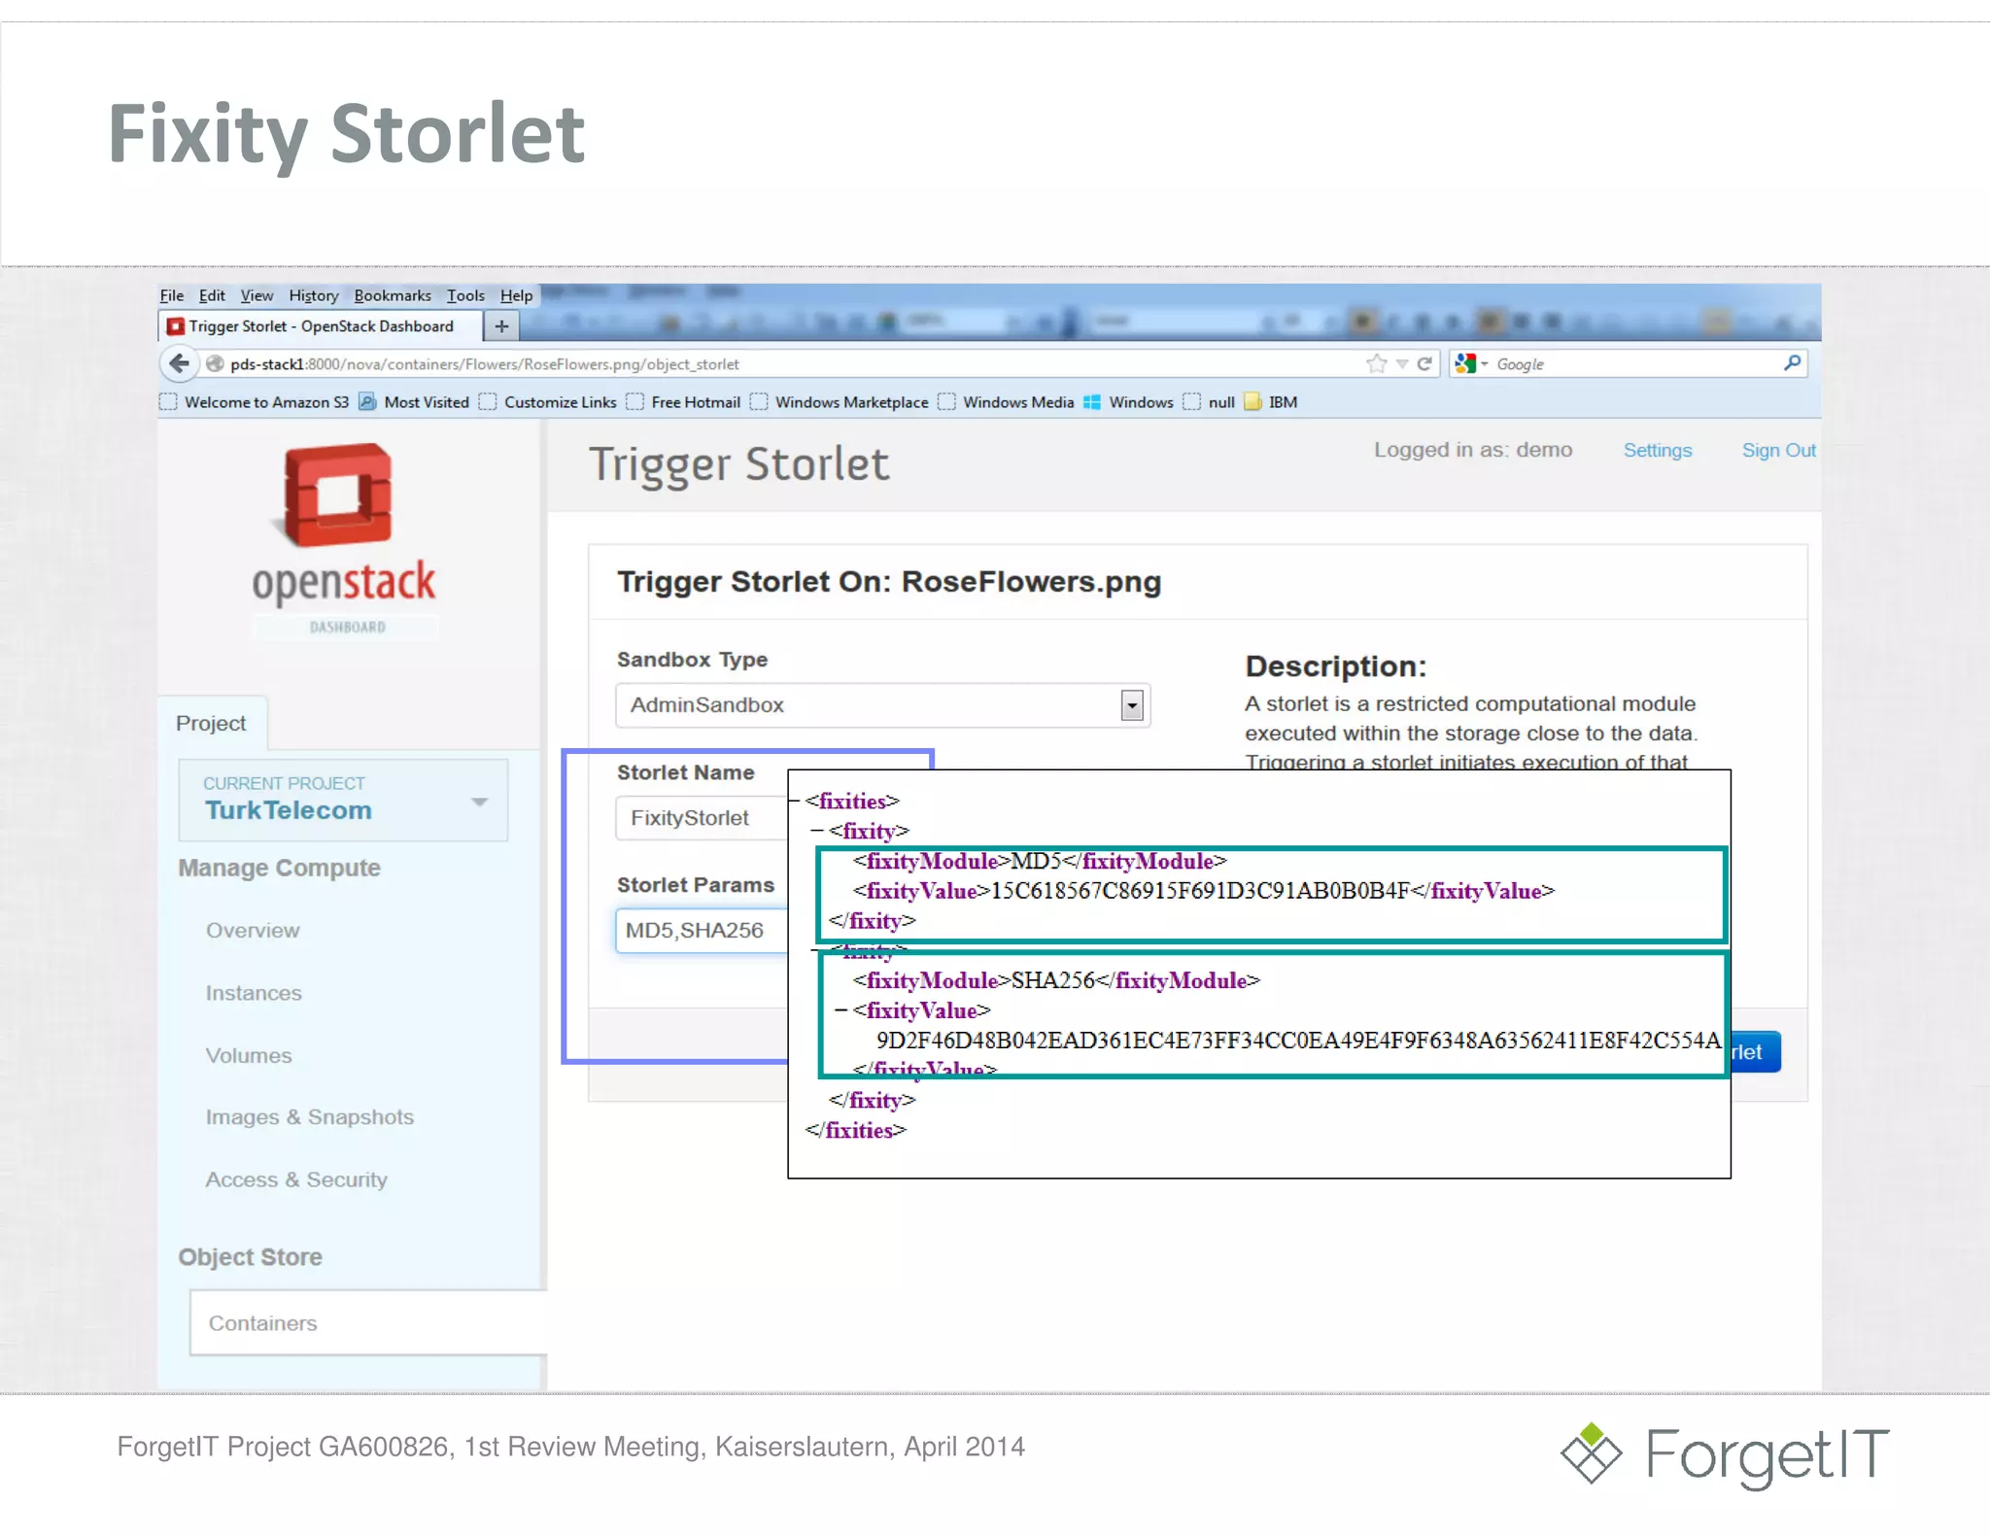Open the AdminSandbox Sandbox Type dropdown
The height and width of the screenshot is (1537, 1990).
click(883, 705)
